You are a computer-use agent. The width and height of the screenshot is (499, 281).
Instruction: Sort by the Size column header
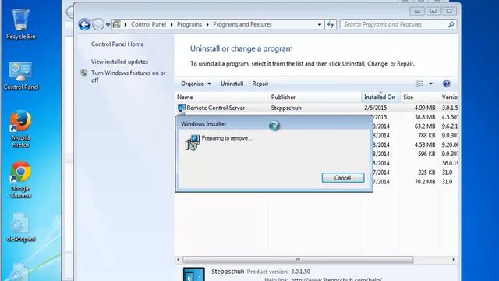click(419, 97)
